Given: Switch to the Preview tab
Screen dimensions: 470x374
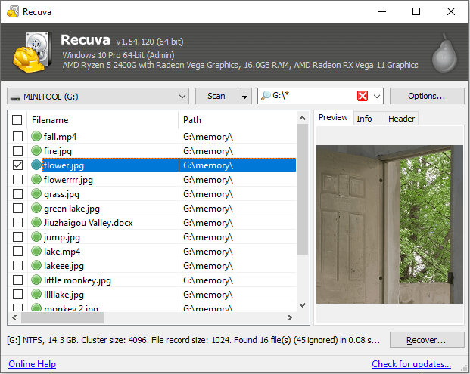Looking at the screenshot, I should (x=333, y=117).
